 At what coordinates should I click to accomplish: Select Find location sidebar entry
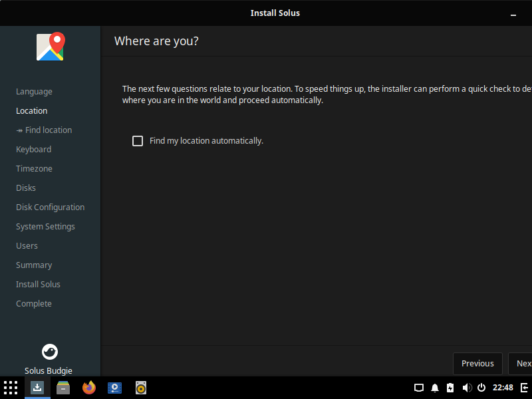click(44, 130)
